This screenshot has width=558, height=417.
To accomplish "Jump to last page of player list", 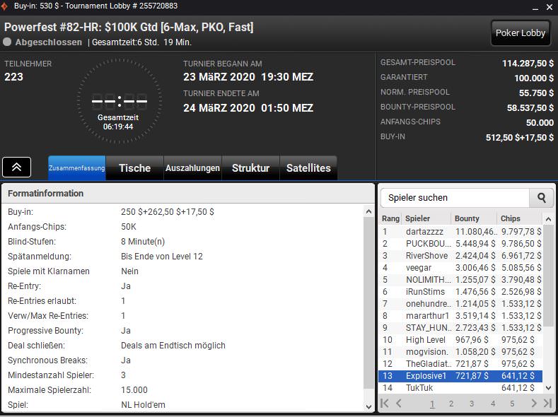I will click(547, 404).
